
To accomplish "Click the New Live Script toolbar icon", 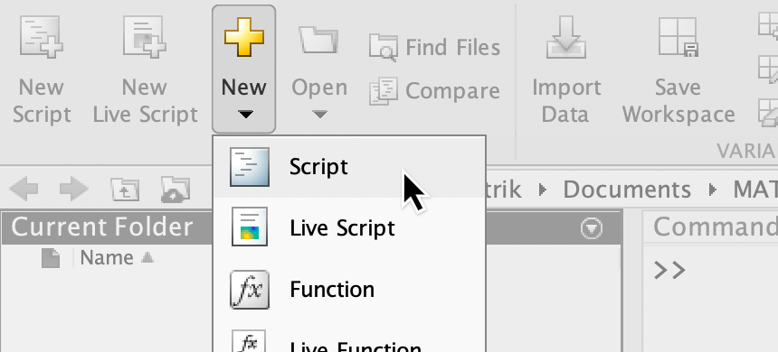I will coord(145,38).
